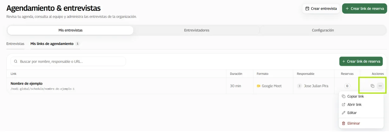
Task: Click the Link column header
Action: [x=13, y=74]
